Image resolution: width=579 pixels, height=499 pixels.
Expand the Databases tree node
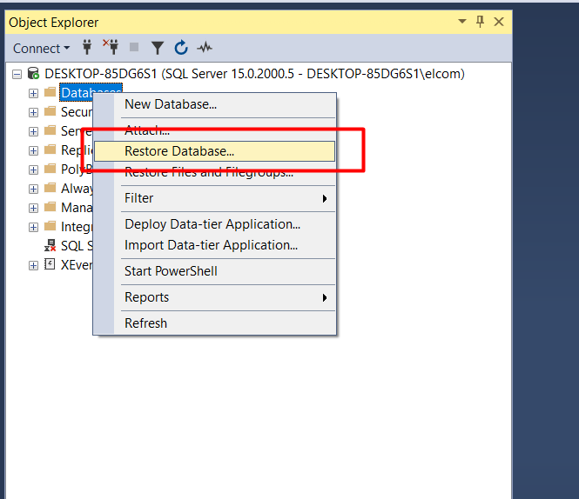33,93
